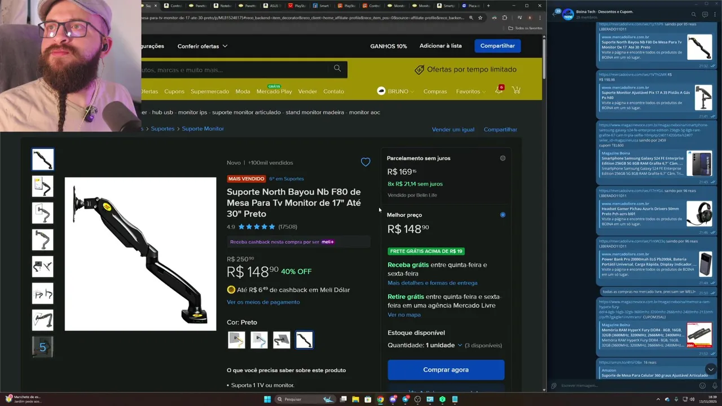This screenshot has height=406, width=722.
Task: Open Discord from the taskbar
Action: pos(393,399)
